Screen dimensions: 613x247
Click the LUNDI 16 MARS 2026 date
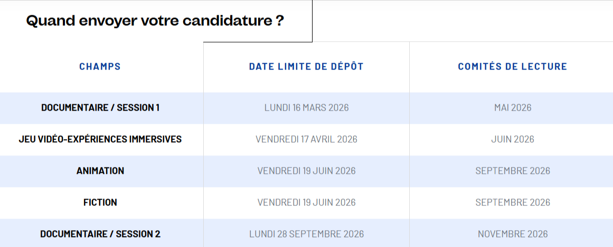[x=306, y=107]
